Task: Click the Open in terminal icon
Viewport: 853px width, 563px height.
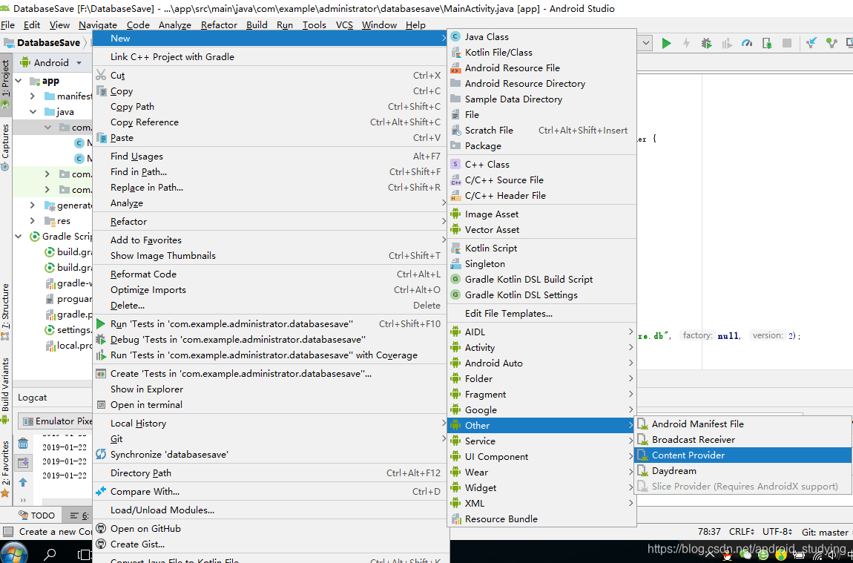Action: pyautogui.click(x=101, y=405)
